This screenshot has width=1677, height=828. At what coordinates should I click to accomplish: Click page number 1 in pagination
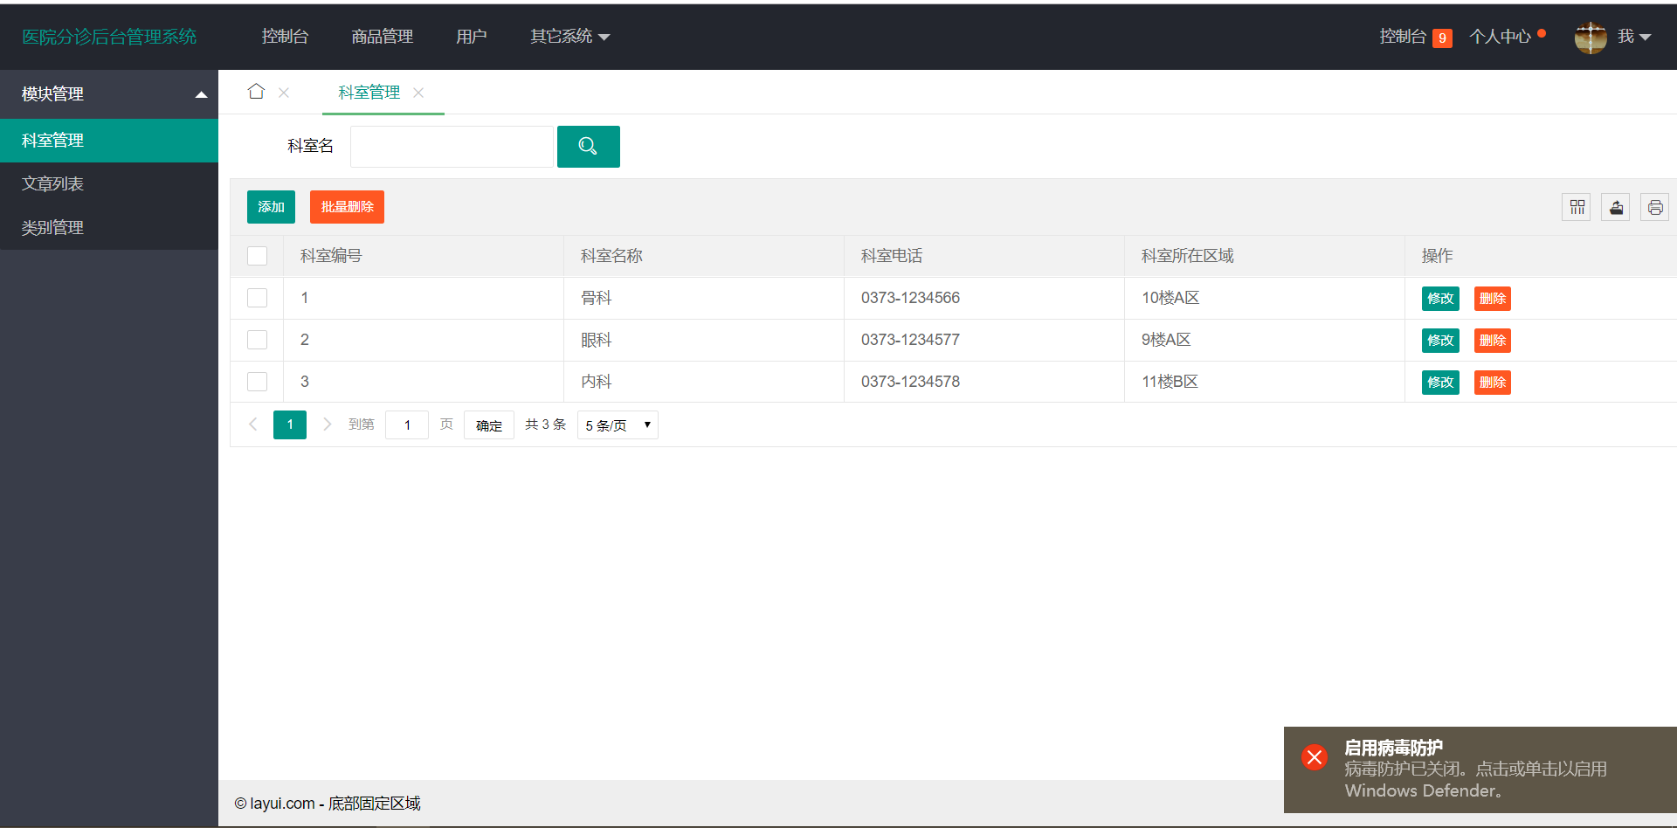(x=289, y=424)
